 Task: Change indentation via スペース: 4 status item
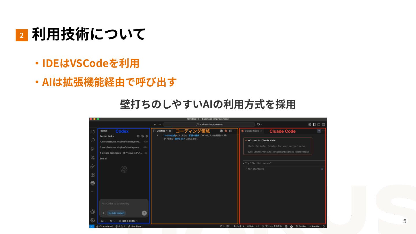click(x=239, y=226)
